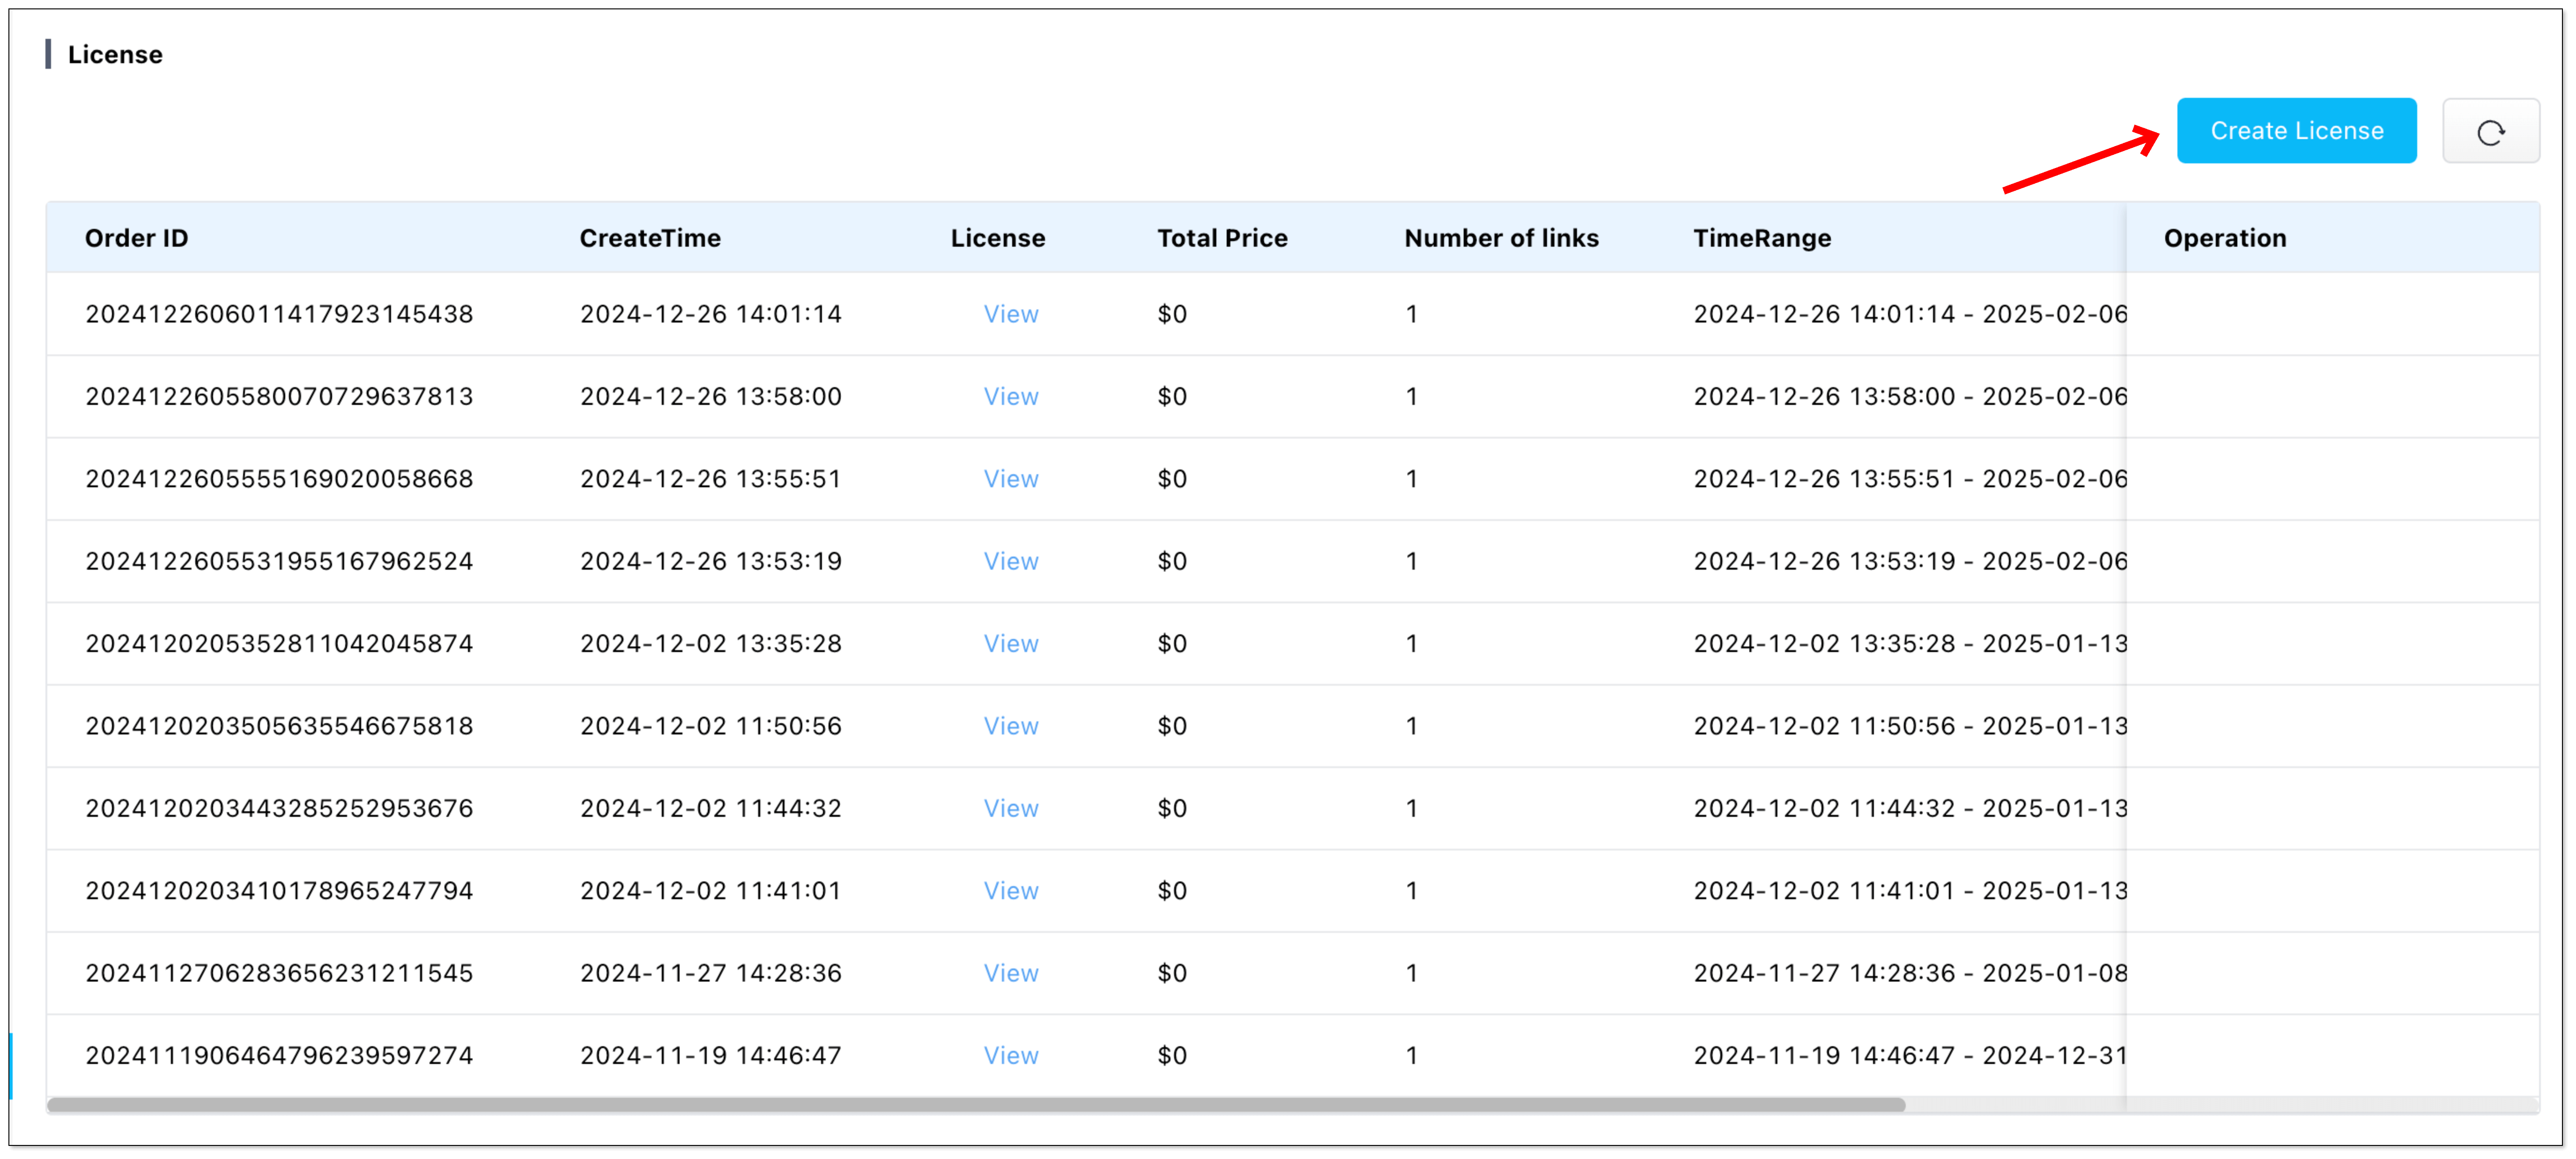Click the horizontal table scrollbar

[975, 1105]
